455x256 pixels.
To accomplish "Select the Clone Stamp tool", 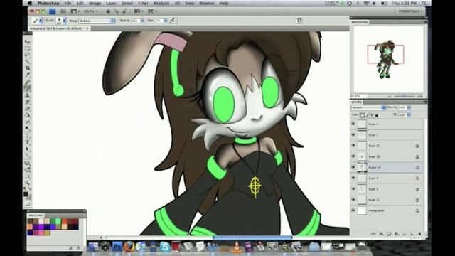I will click(x=27, y=95).
